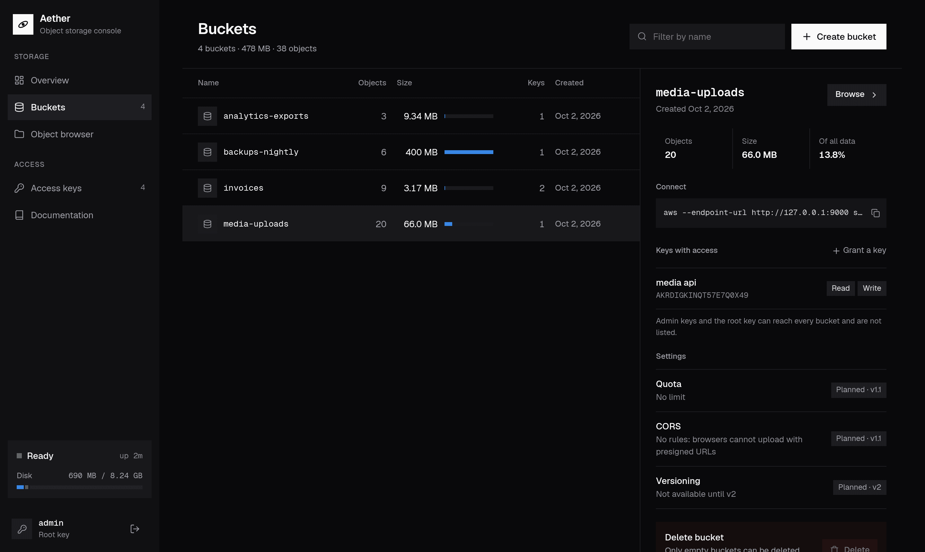Click the Created column header

pos(569,82)
